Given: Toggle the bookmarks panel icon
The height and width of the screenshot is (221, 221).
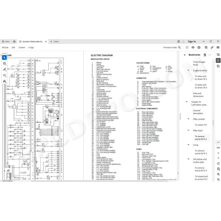Looking at the screenshot, I should (218, 61).
